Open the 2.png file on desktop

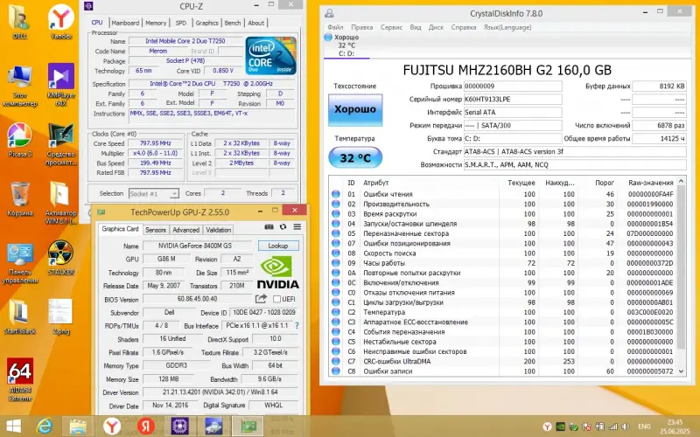[x=61, y=317]
